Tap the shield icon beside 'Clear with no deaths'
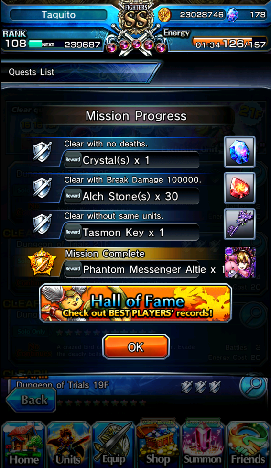The height and width of the screenshot is (468, 271). pos(42,152)
